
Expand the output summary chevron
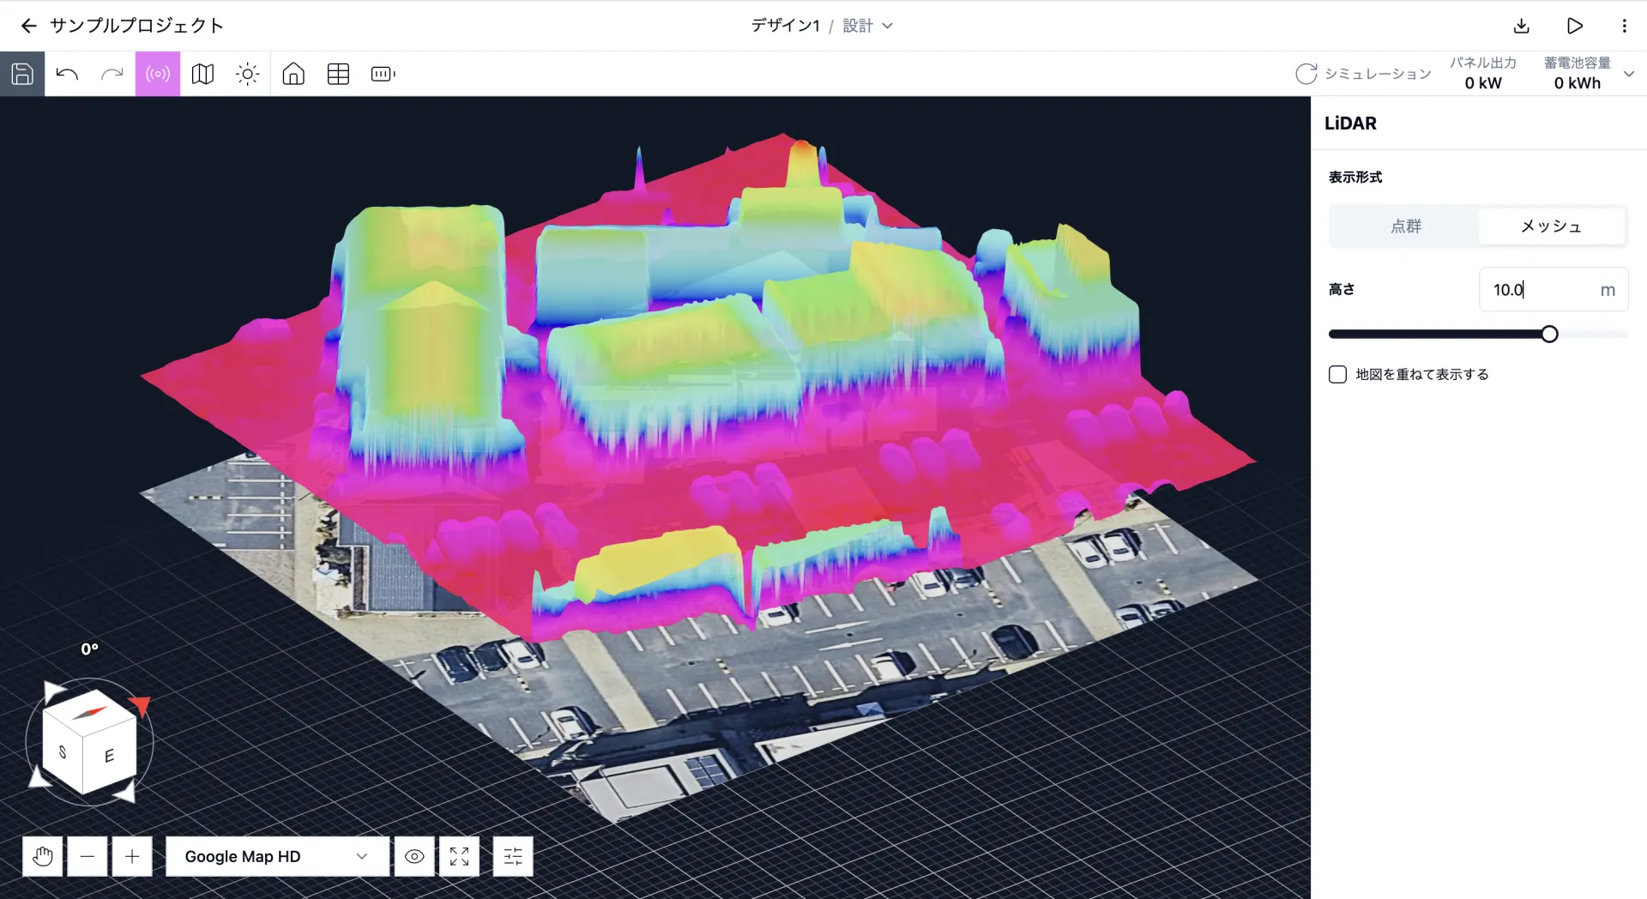point(1629,74)
